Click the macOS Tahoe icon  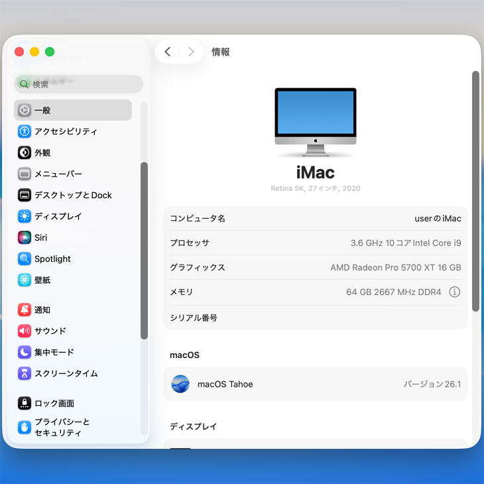[x=180, y=384]
